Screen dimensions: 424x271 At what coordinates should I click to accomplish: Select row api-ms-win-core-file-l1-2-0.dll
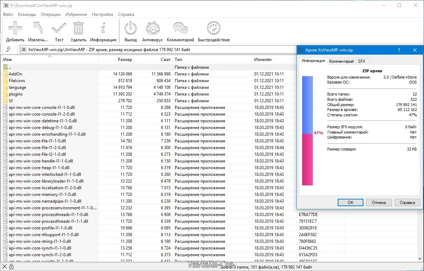pyautogui.click(x=149, y=148)
